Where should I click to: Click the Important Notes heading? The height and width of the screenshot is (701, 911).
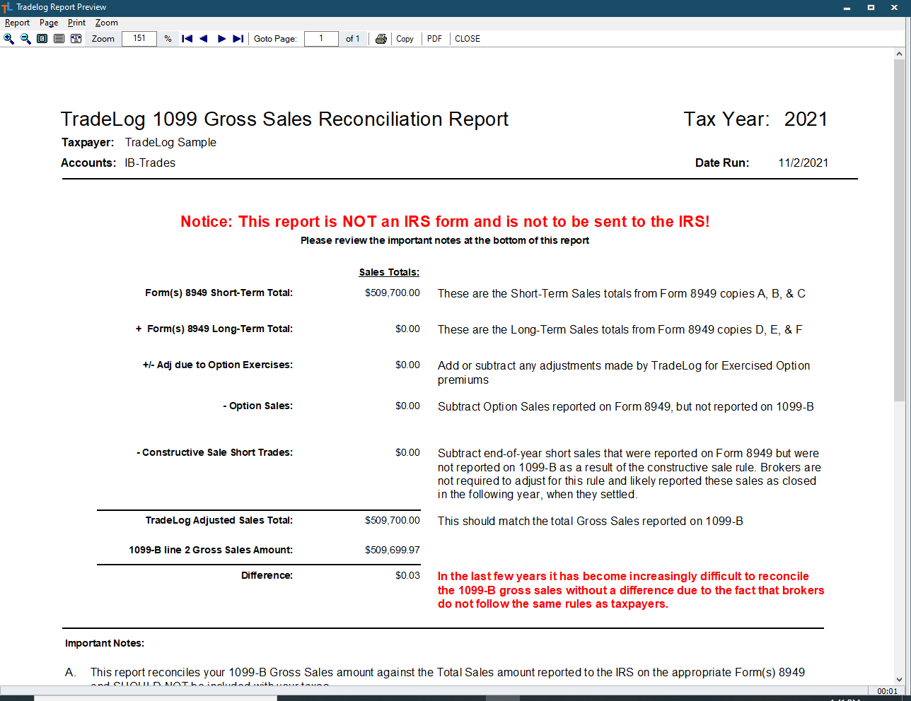coord(105,643)
